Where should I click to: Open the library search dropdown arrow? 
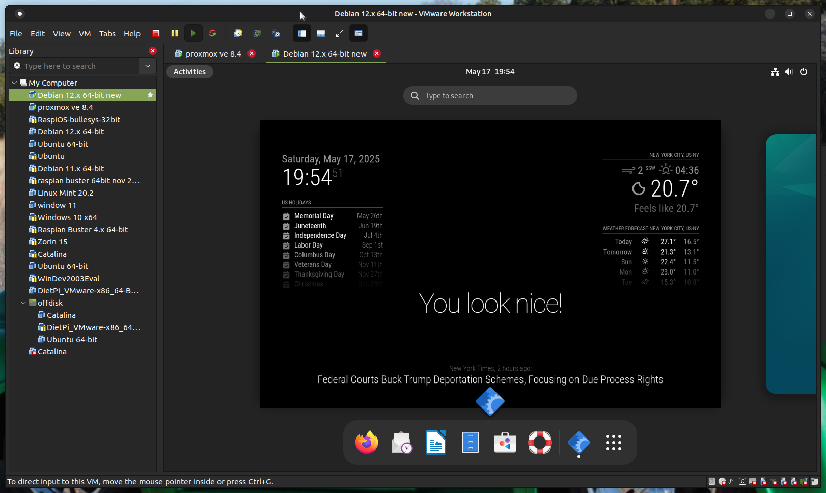(148, 66)
